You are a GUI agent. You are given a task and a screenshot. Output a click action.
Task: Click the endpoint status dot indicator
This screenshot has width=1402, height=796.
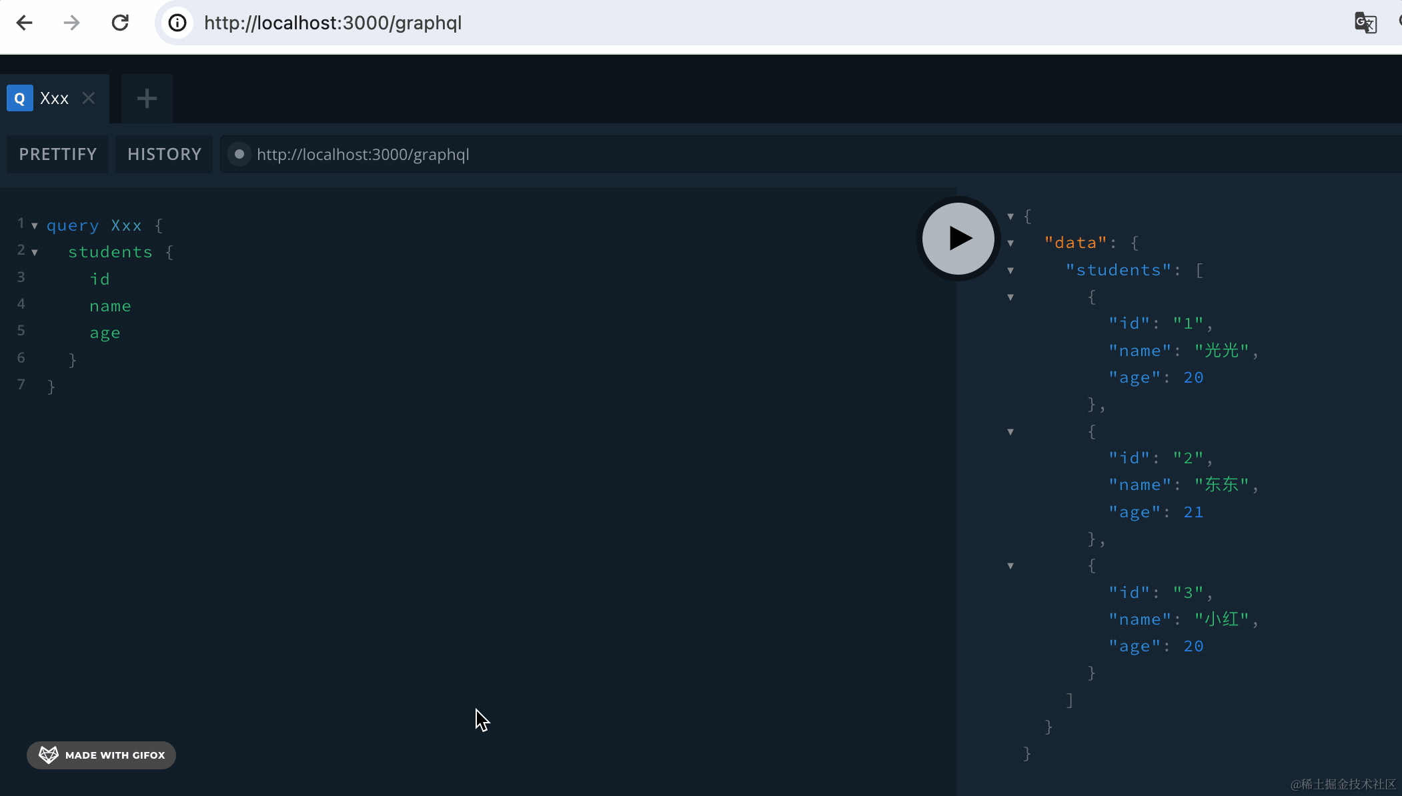[x=239, y=154]
